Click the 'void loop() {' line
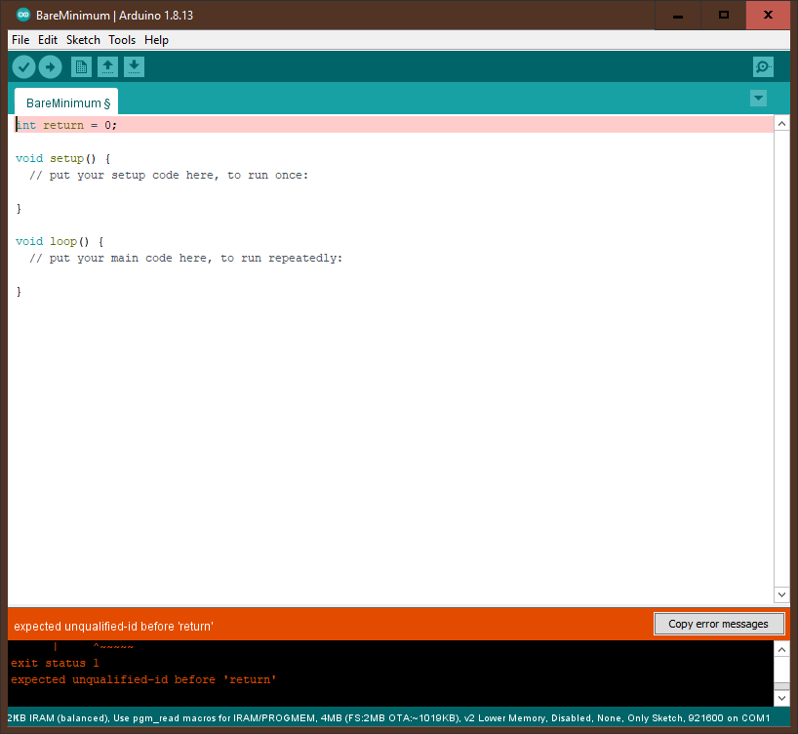 point(60,241)
